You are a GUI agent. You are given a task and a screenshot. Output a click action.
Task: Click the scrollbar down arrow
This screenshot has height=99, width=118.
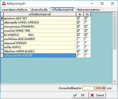[115, 81]
